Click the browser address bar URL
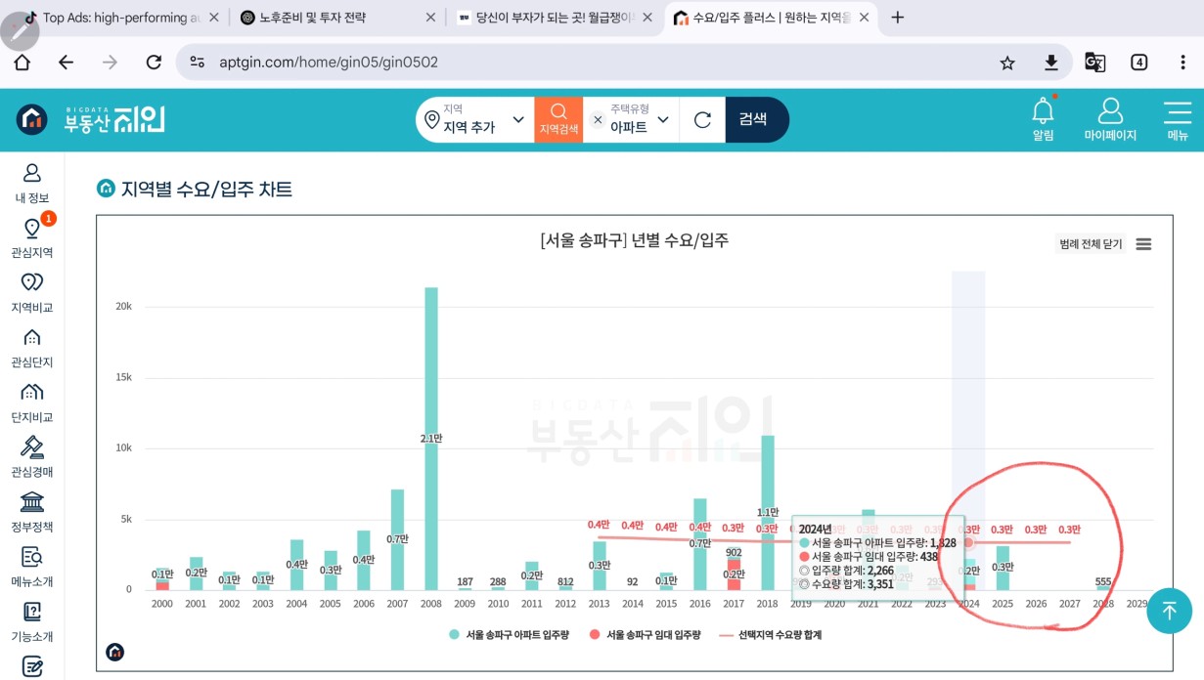Viewport: 1204px width, 680px height. [328, 63]
